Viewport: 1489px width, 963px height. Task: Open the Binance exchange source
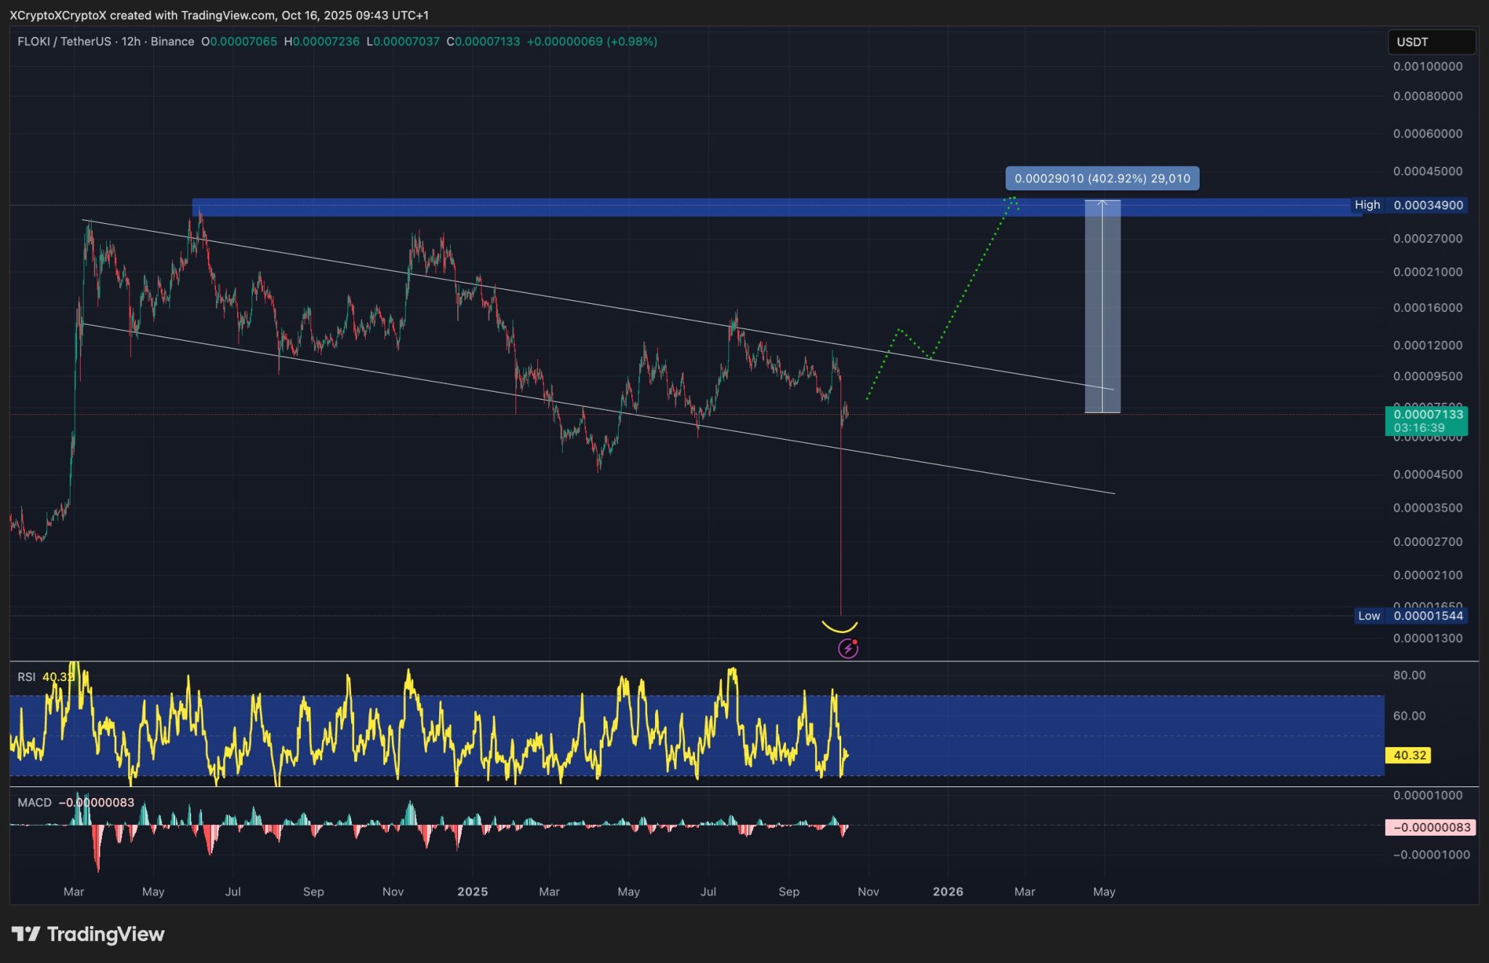point(174,41)
